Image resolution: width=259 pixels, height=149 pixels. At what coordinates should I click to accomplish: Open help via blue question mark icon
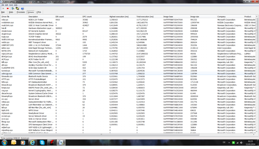(x=22, y=8)
